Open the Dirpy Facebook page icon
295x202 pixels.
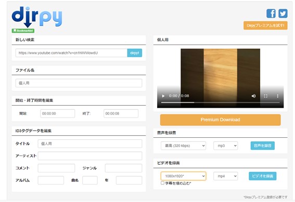tap(271, 13)
